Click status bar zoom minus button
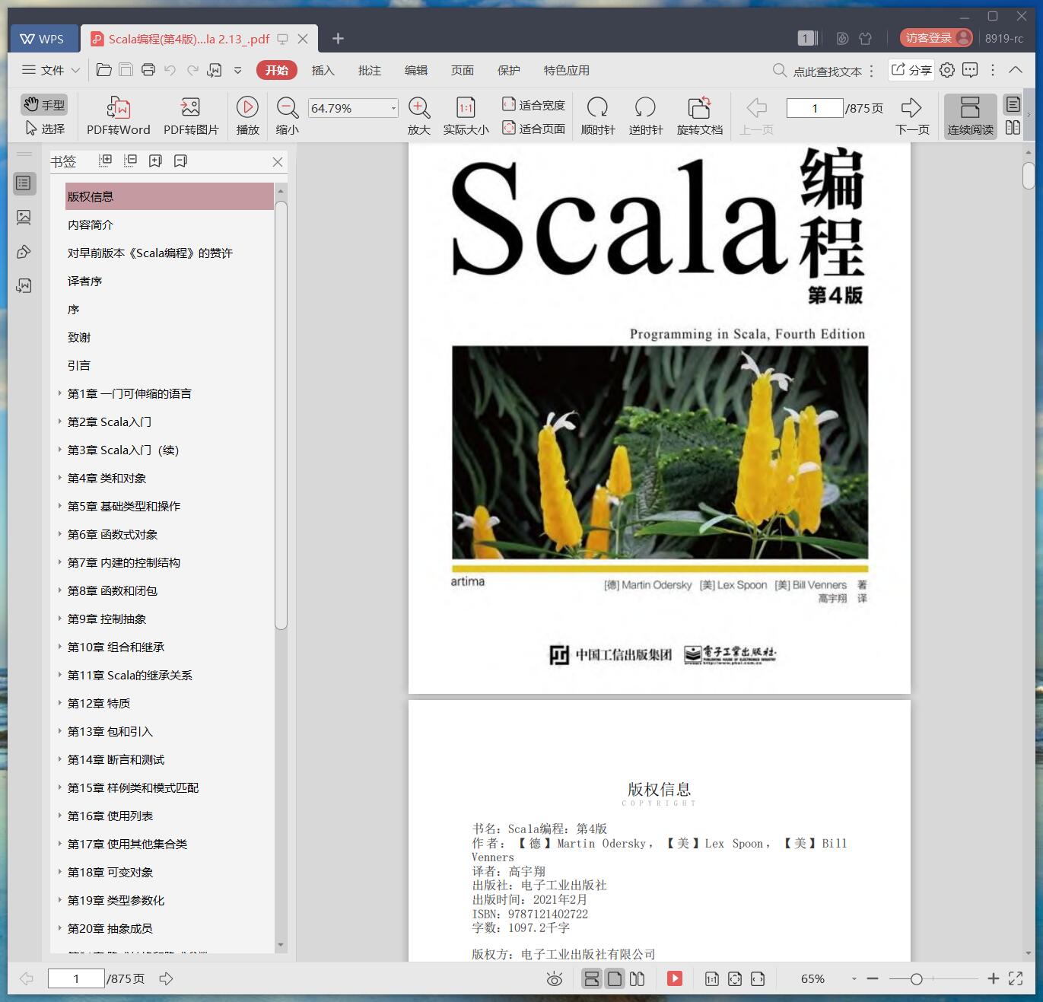This screenshot has width=1043, height=1002. click(872, 979)
